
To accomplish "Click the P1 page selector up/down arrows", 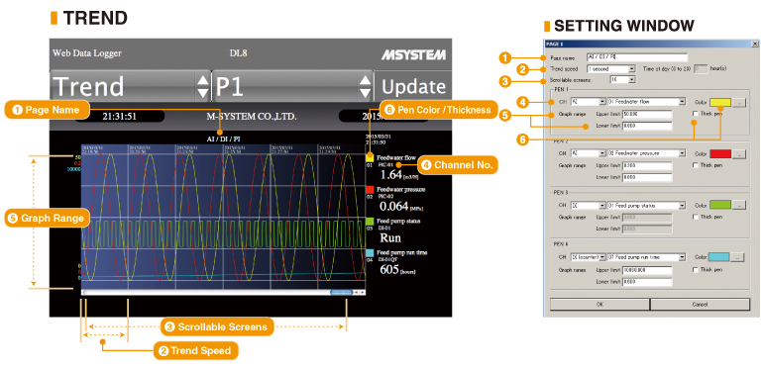I will pos(365,87).
